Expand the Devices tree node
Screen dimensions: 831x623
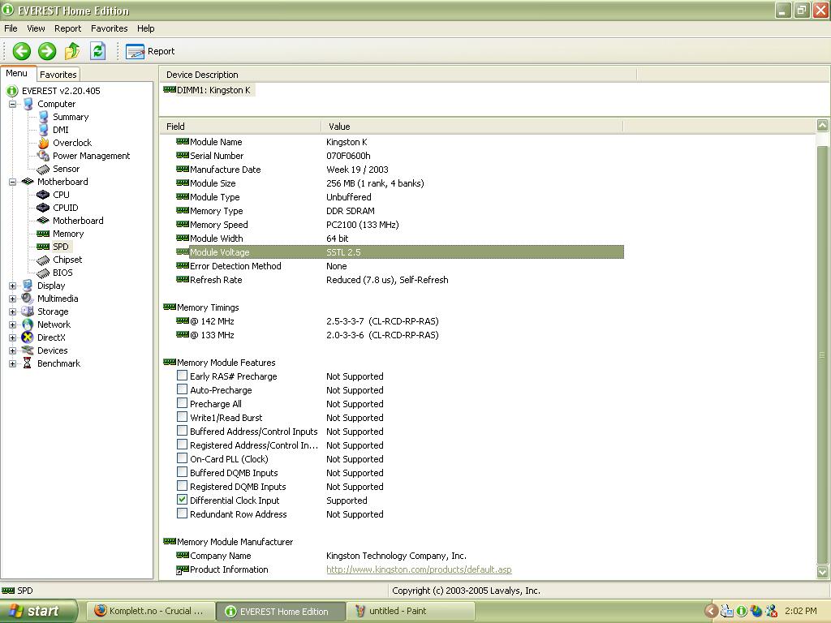13,350
